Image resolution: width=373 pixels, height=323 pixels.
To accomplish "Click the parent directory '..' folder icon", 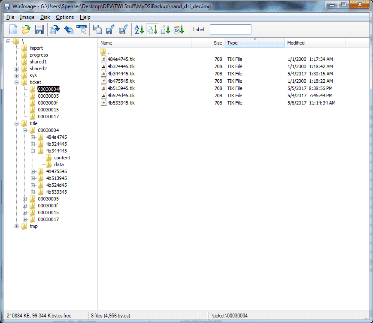I will click(x=103, y=51).
